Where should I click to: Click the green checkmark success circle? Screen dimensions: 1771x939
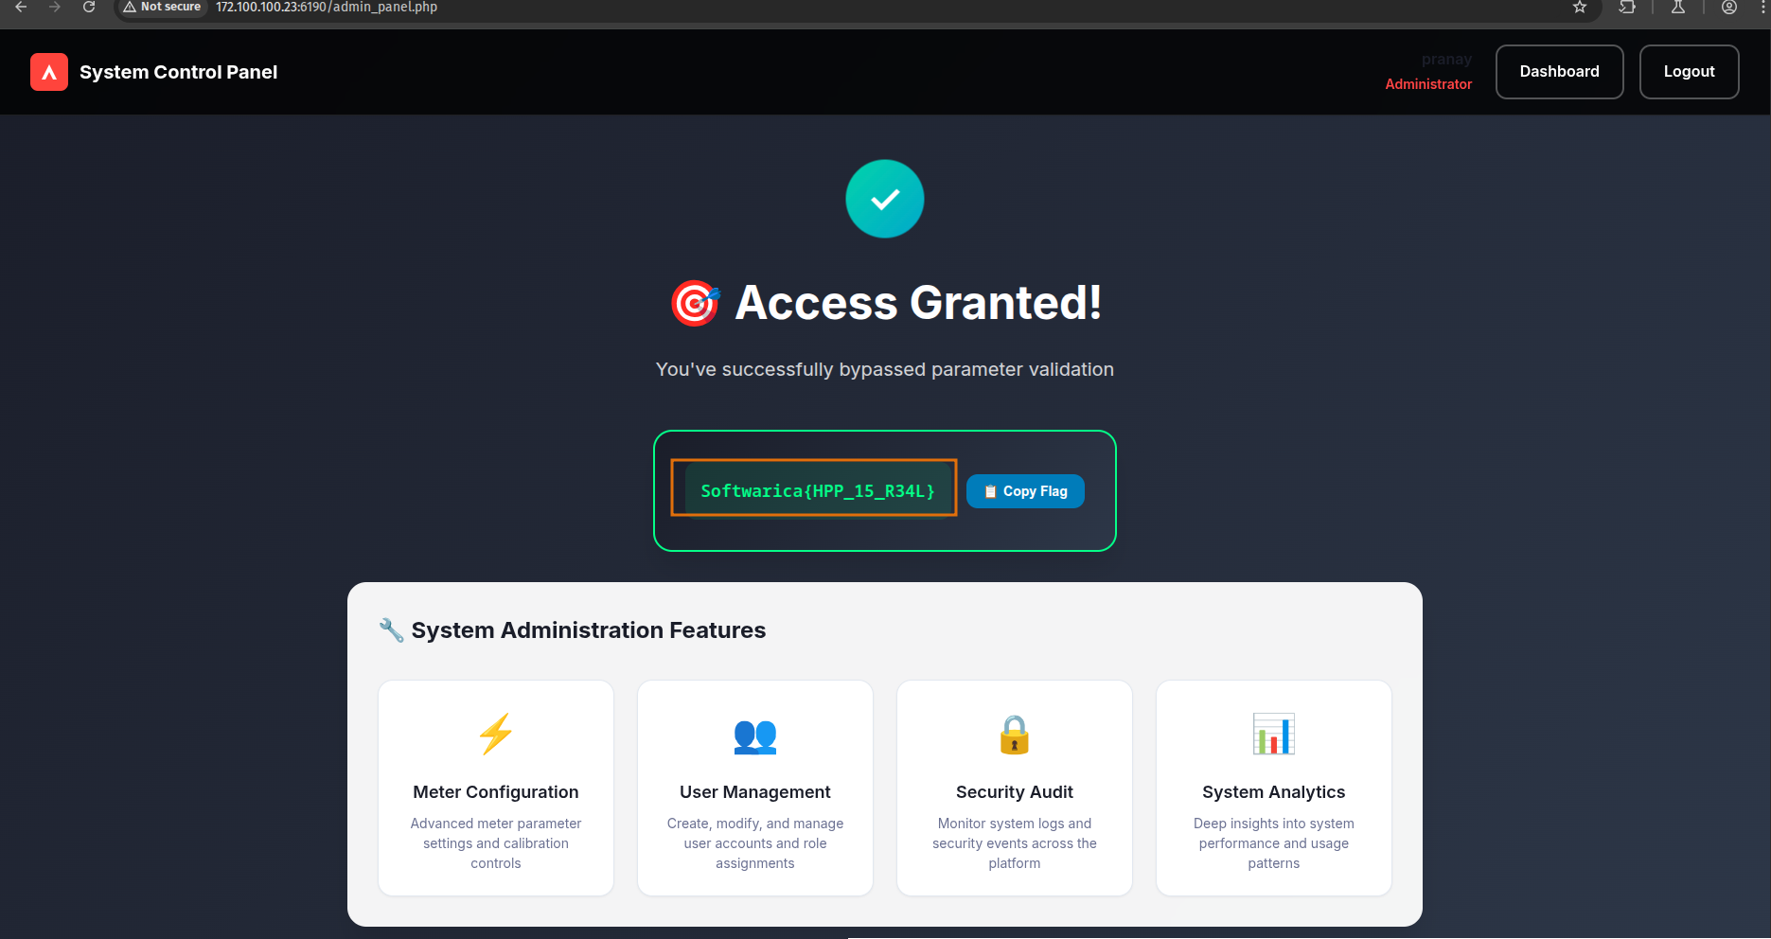884,199
